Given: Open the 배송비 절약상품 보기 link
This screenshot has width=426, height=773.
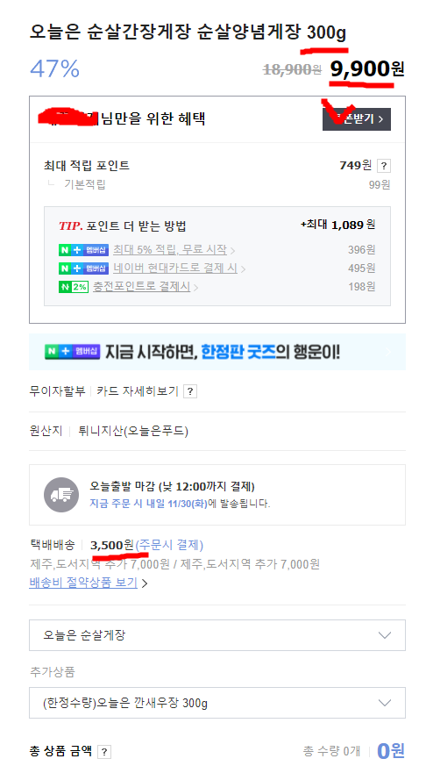Looking at the screenshot, I should click(83, 583).
